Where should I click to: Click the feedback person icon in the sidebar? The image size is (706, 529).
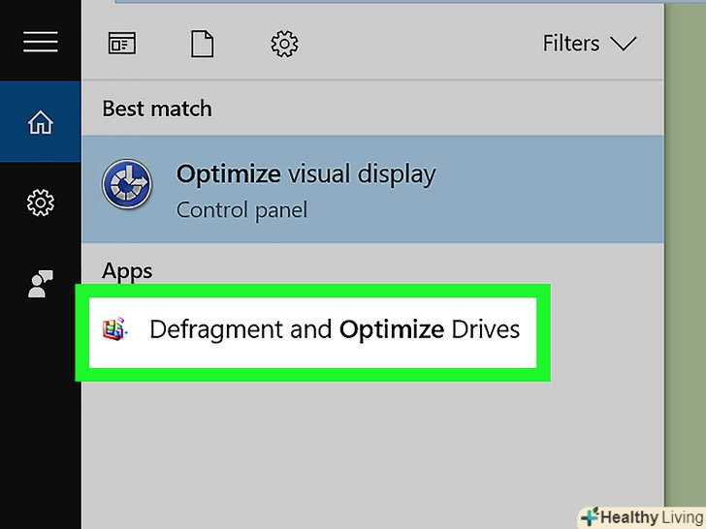coord(40,283)
